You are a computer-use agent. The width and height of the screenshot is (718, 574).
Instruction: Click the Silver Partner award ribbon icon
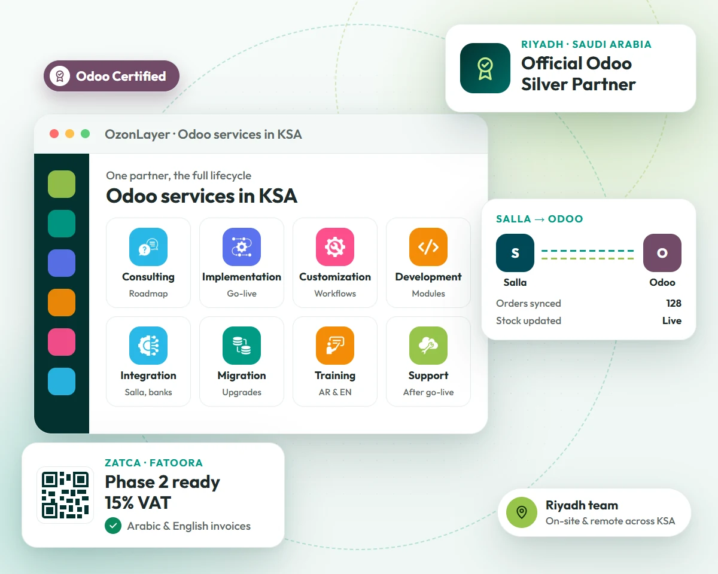485,68
